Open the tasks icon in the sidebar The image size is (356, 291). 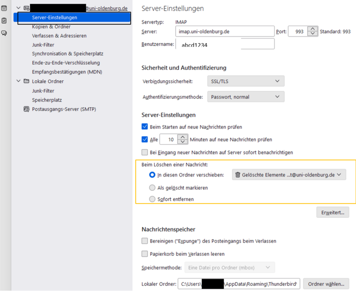pyautogui.click(x=4, y=21)
